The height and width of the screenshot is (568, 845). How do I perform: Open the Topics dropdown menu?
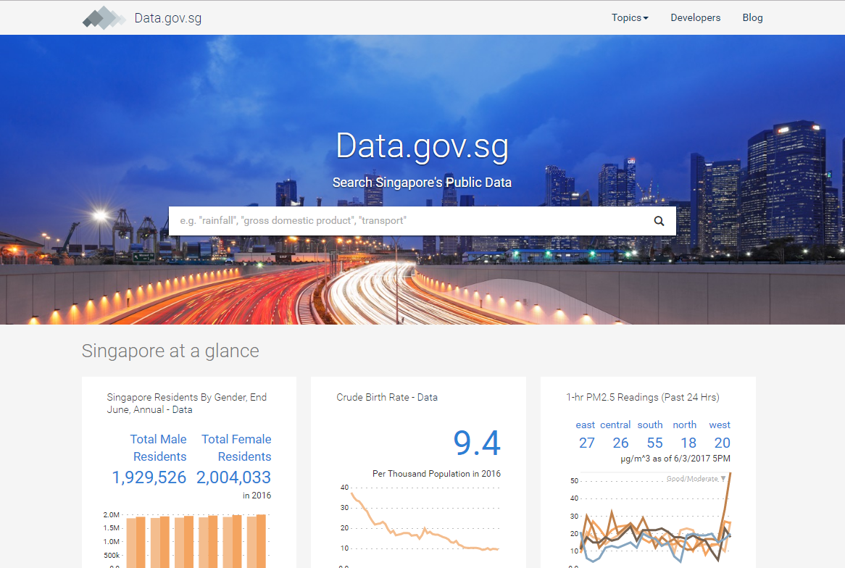pos(629,17)
